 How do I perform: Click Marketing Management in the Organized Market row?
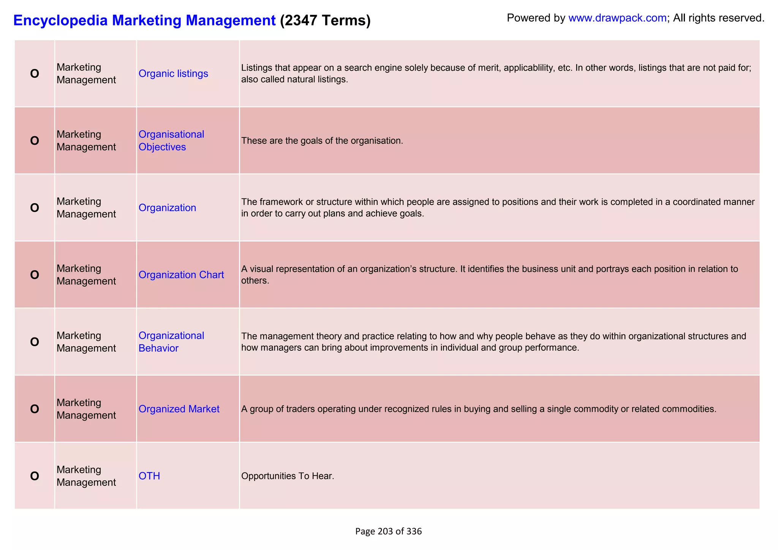(86, 409)
